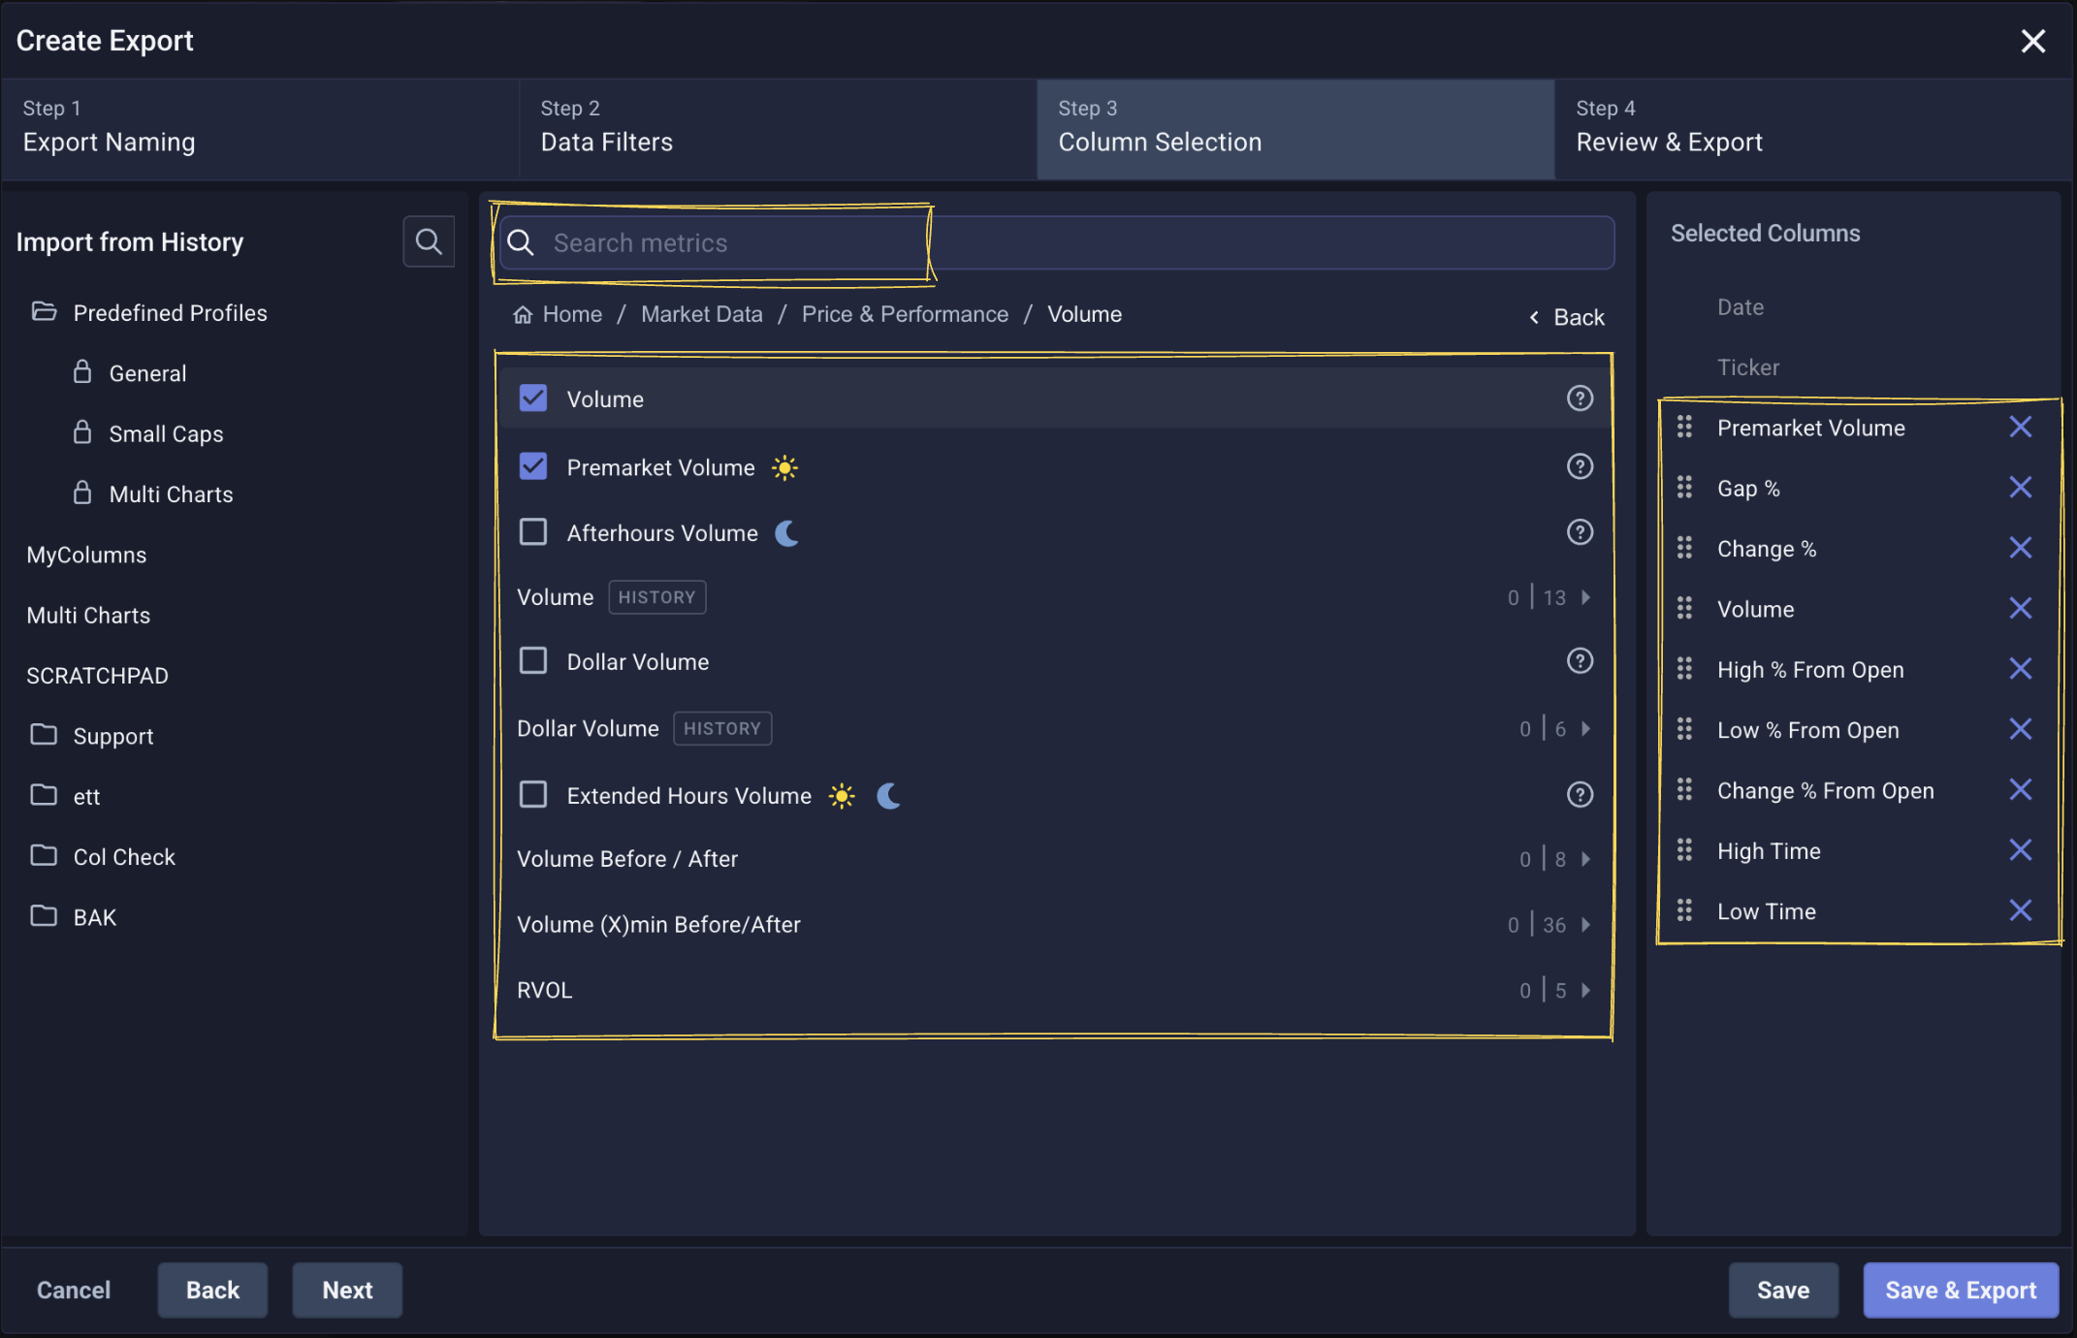2077x1338 pixels.
Task: Click the search icon beside Import from History
Action: tap(428, 240)
